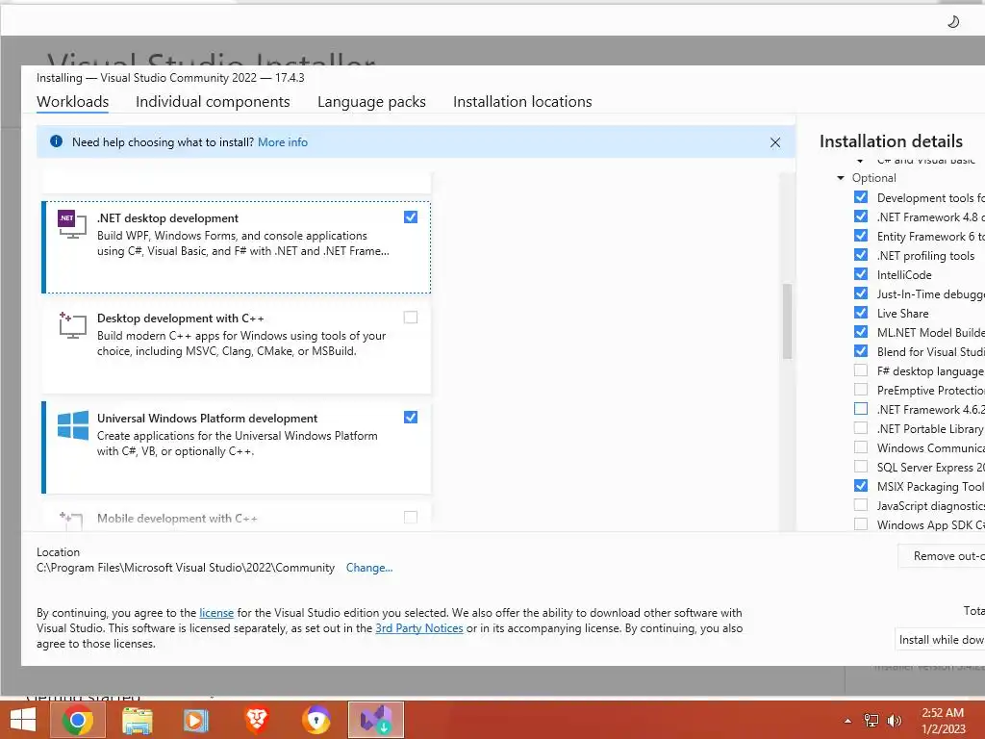Viewport: 985px width, 739px height.
Task: Check the Mobile development with C++ workload
Action: click(410, 517)
